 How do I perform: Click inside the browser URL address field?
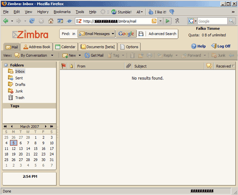pos(116,21)
